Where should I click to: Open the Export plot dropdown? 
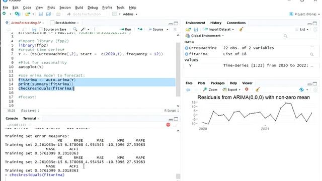[x=231, y=89]
